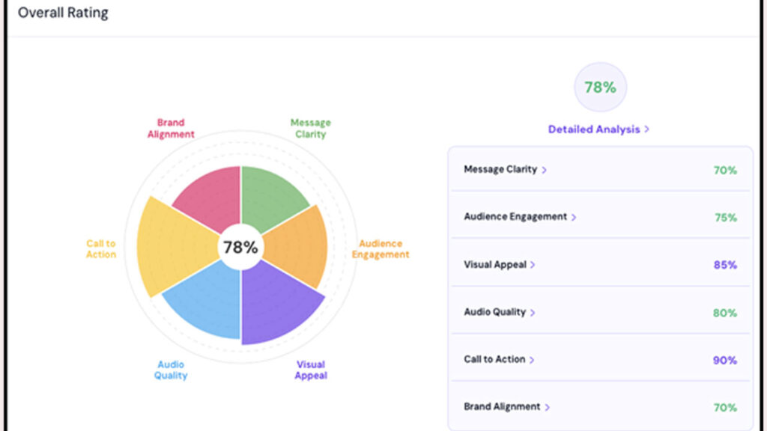Open the Detailed Analysis link
This screenshot has height=431, width=767.
(598, 129)
